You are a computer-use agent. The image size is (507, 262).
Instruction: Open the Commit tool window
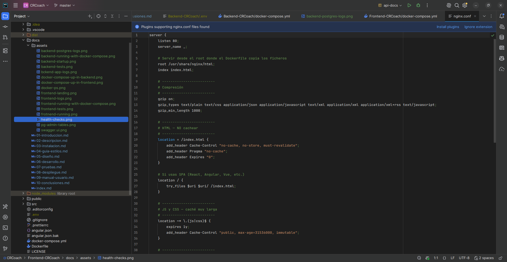(x=5, y=27)
